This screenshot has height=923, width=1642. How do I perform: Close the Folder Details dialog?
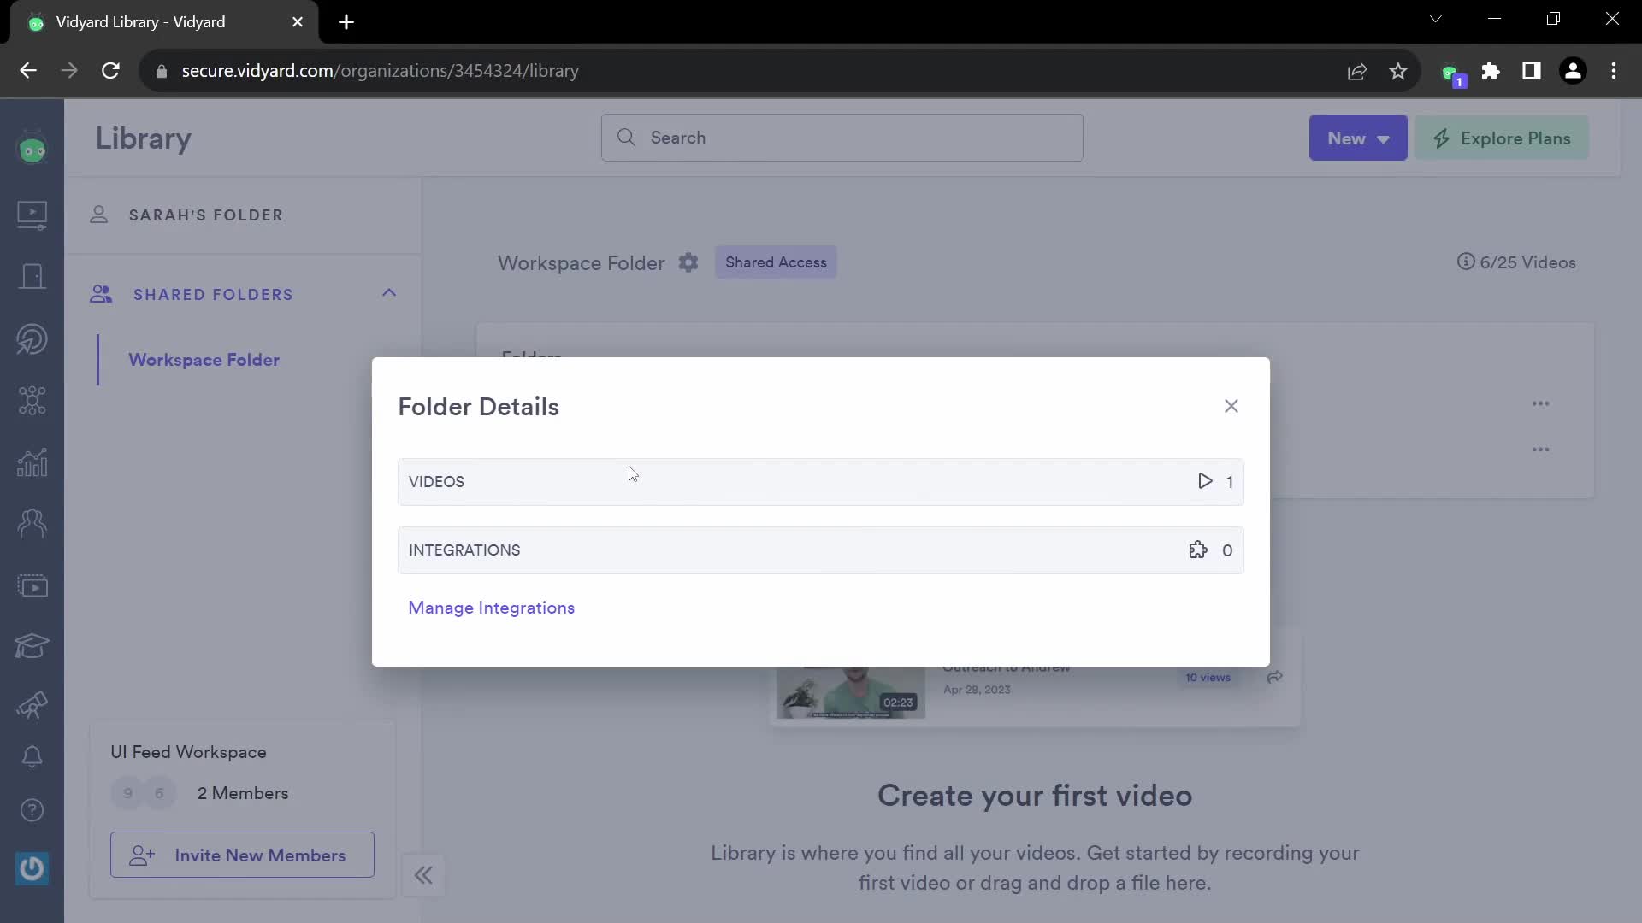click(x=1231, y=406)
